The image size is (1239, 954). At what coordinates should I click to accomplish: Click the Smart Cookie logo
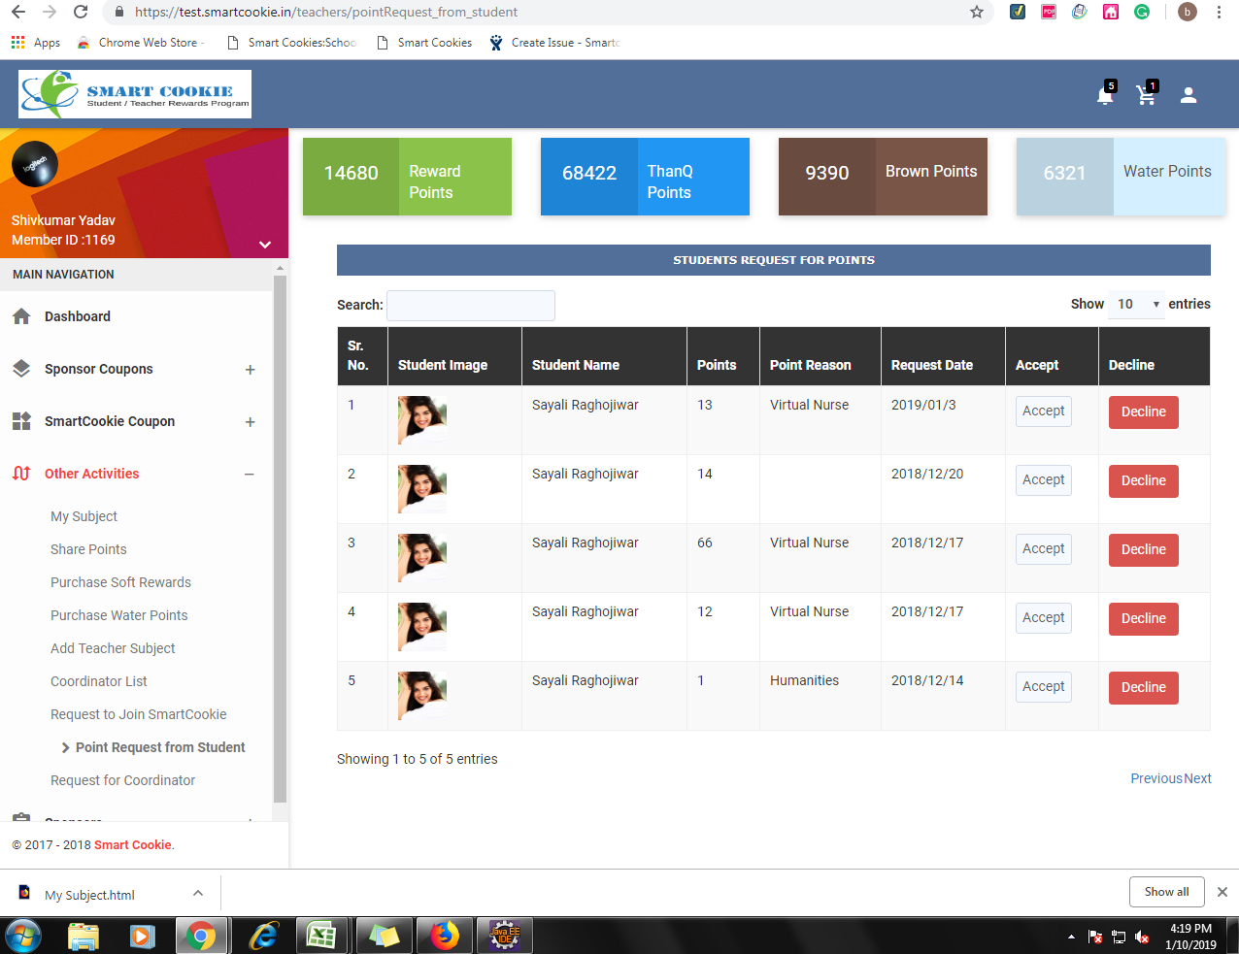click(x=135, y=94)
